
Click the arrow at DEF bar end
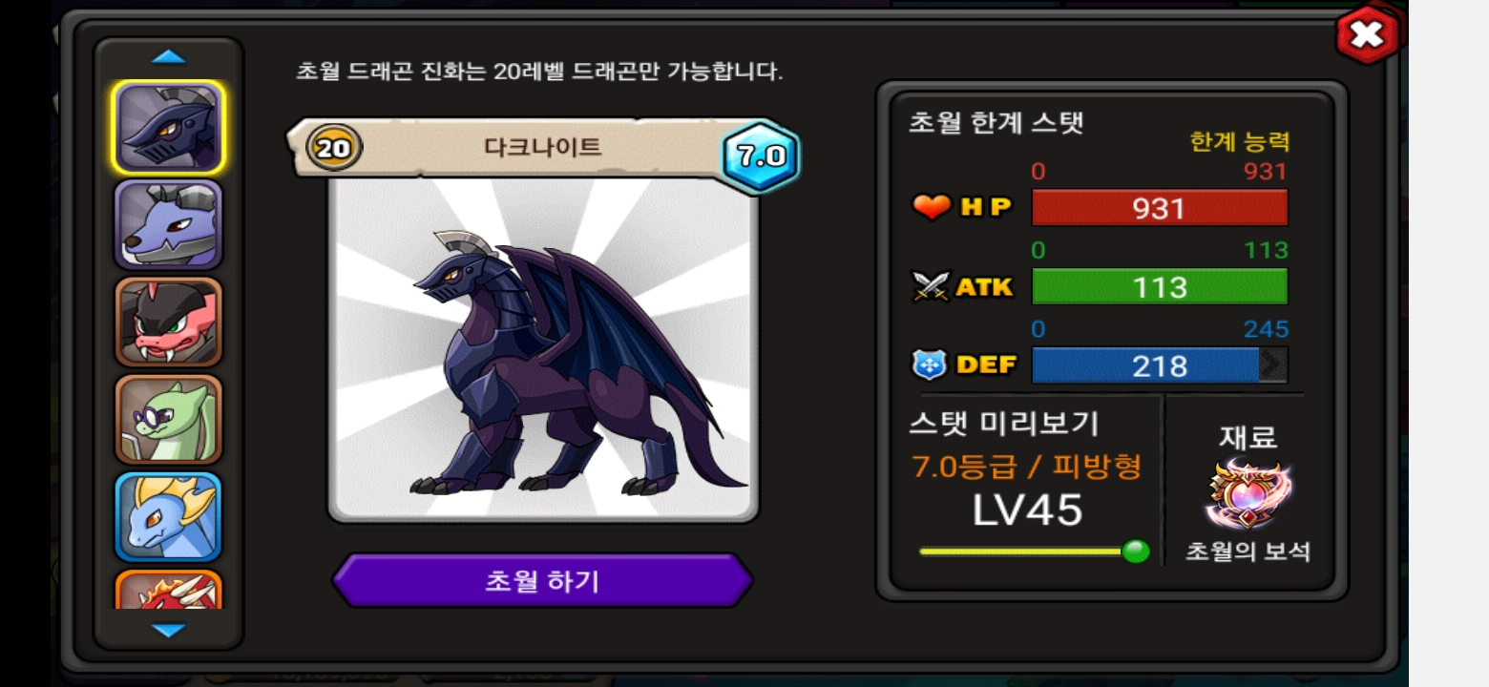tap(1273, 364)
